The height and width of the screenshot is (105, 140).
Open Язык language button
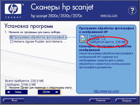[14, 100]
